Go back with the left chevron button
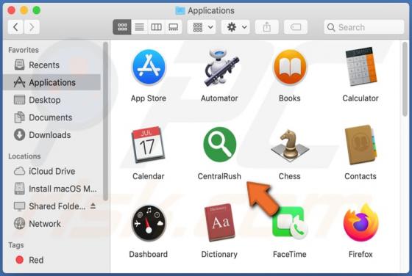This screenshot has height=276, width=412. 15,27
